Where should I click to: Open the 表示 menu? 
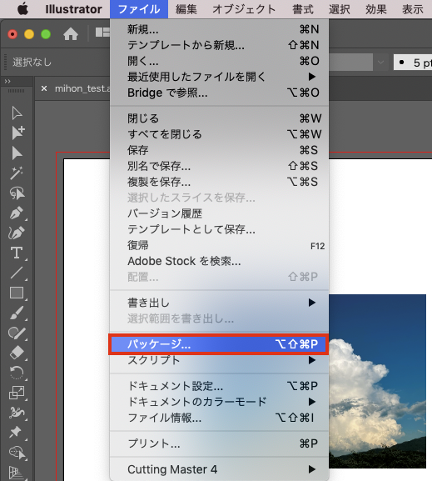[413, 9]
